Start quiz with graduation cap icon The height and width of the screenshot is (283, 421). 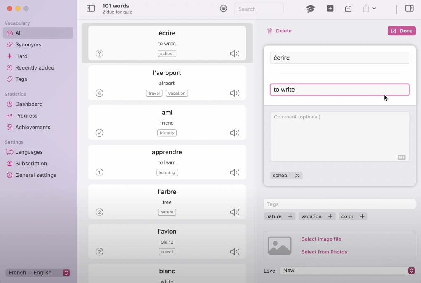coord(310,9)
